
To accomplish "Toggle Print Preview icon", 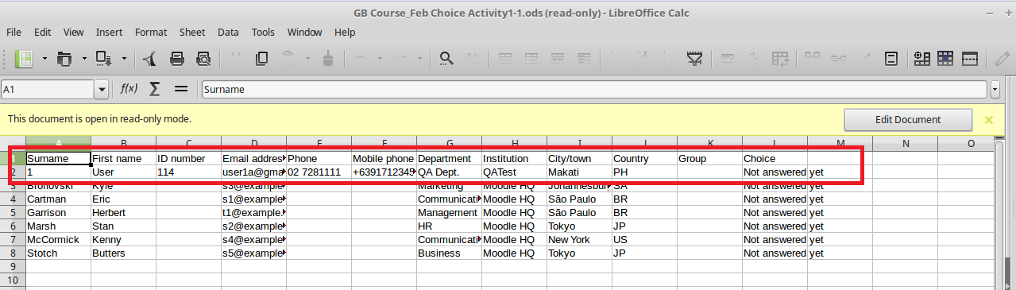I will 204,58.
